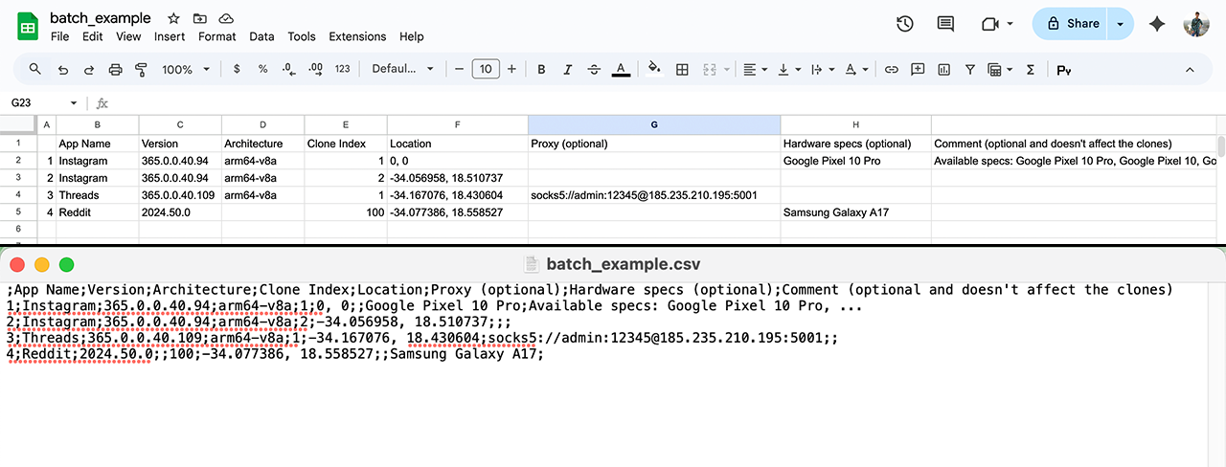
Task: Print the spreadsheet
Action: (116, 69)
